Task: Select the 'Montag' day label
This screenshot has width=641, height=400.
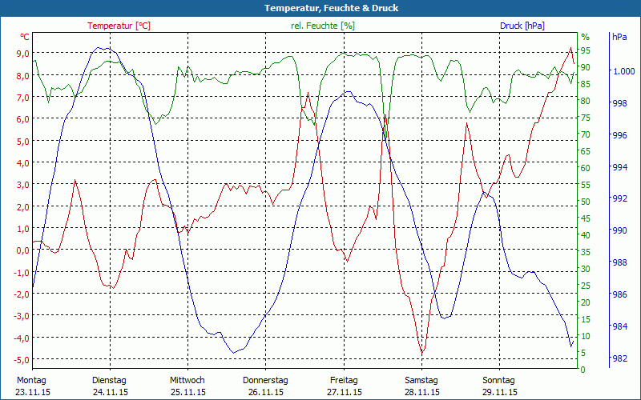Action: (x=32, y=381)
